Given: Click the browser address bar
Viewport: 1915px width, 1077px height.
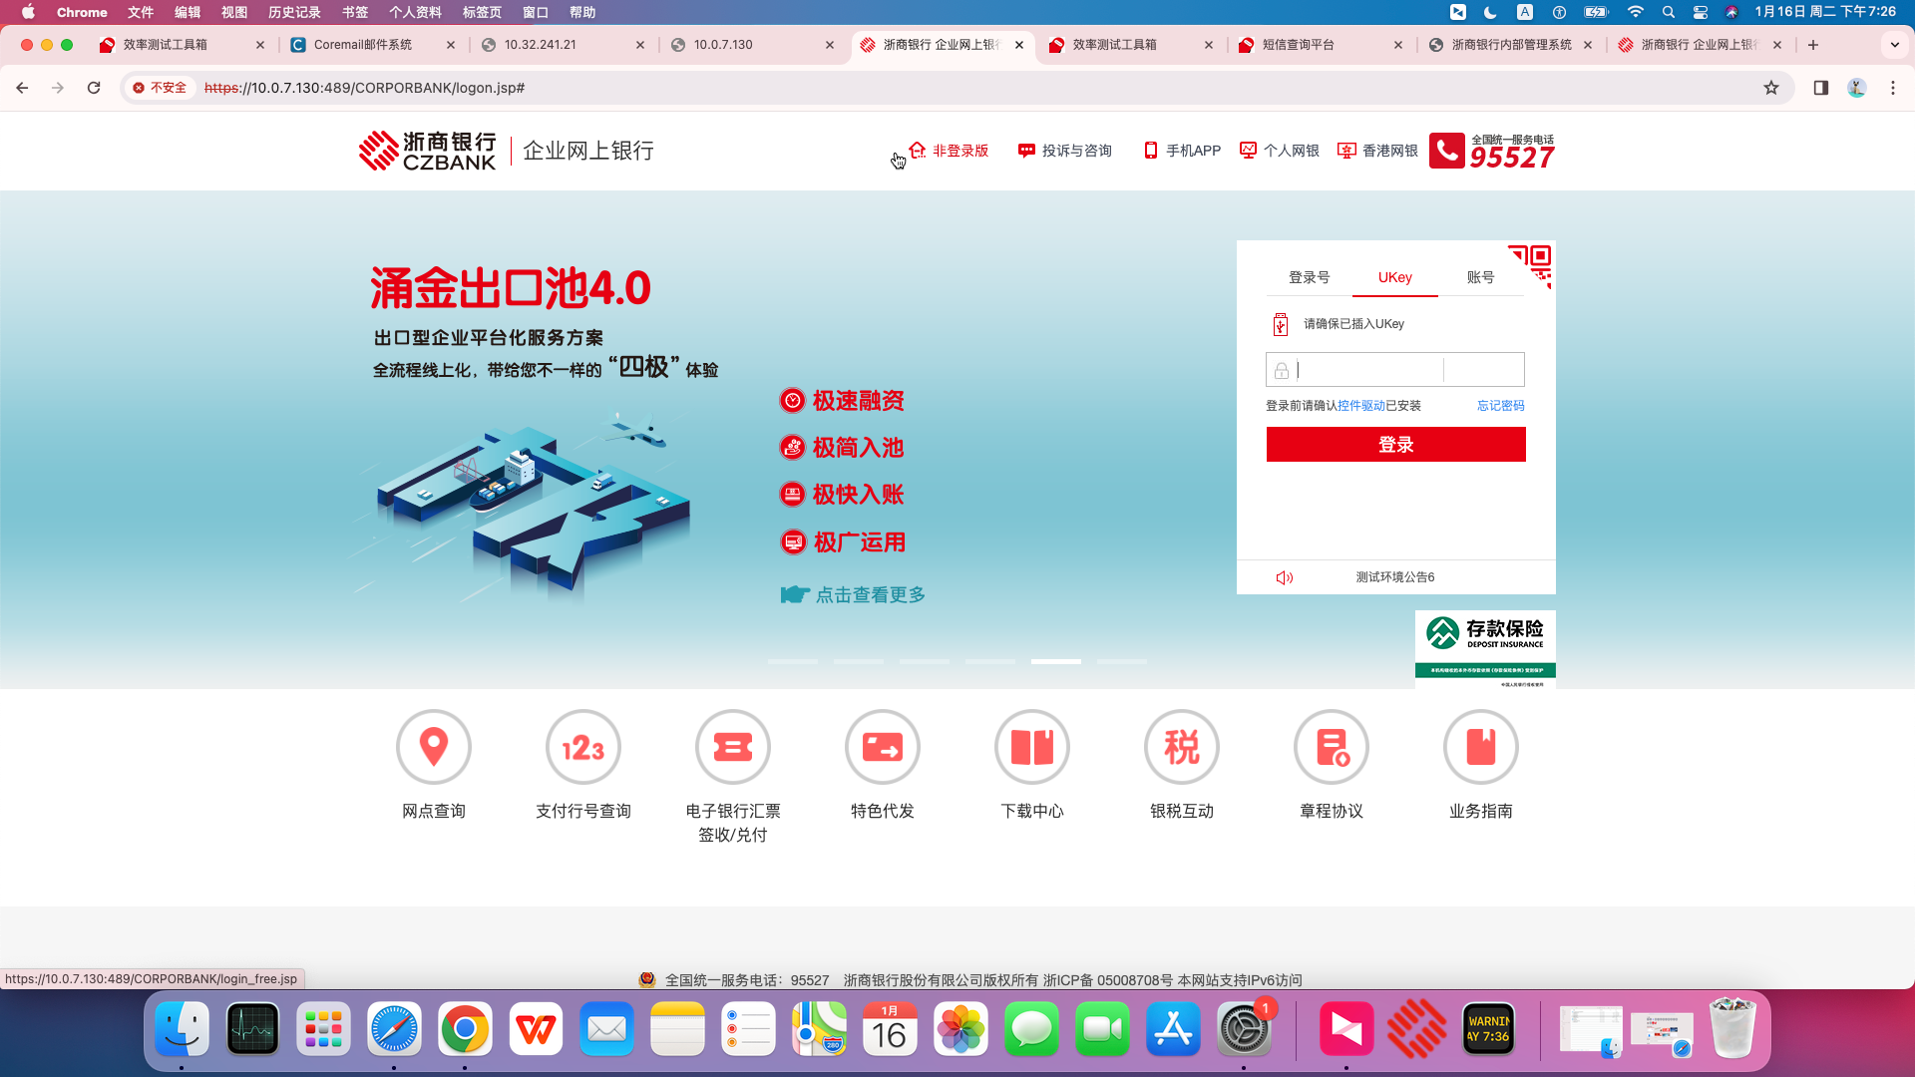Looking at the screenshot, I should click(x=957, y=88).
